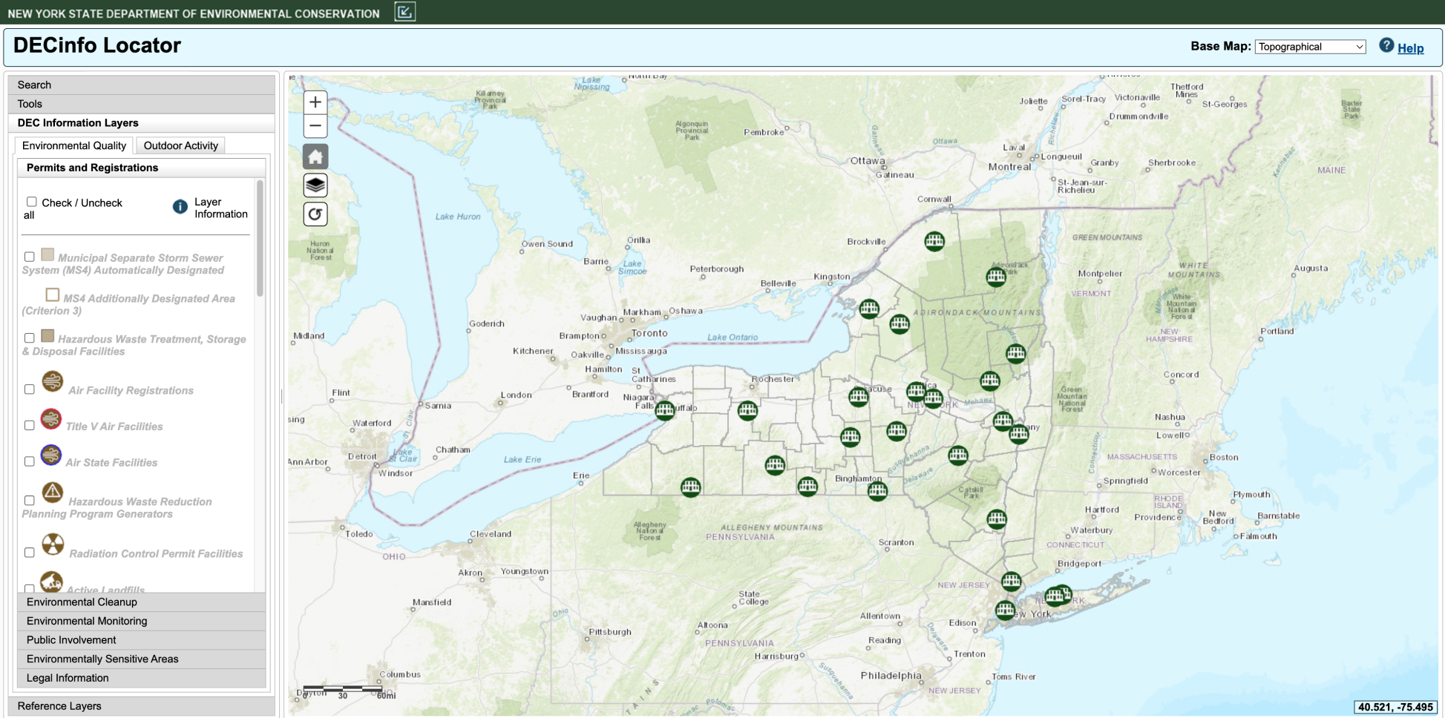Enable Hazardous Waste Treatment Storage Disposal checkbox
Image resolution: width=1445 pixels, height=718 pixels.
(x=30, y=338)
